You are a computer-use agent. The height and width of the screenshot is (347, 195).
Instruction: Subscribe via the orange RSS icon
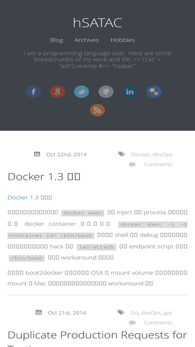(x=98, y=110)
